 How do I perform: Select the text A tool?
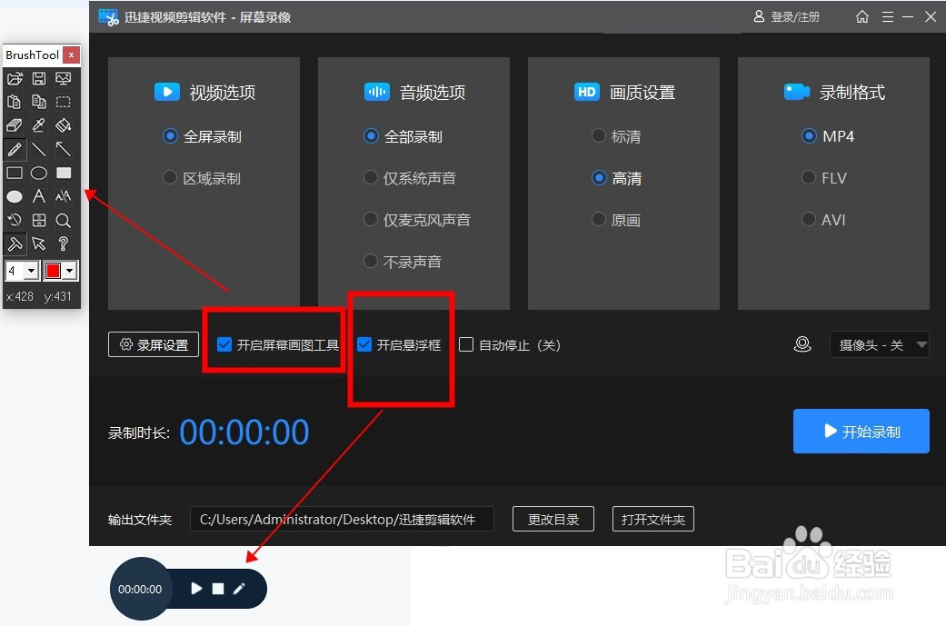38,196
